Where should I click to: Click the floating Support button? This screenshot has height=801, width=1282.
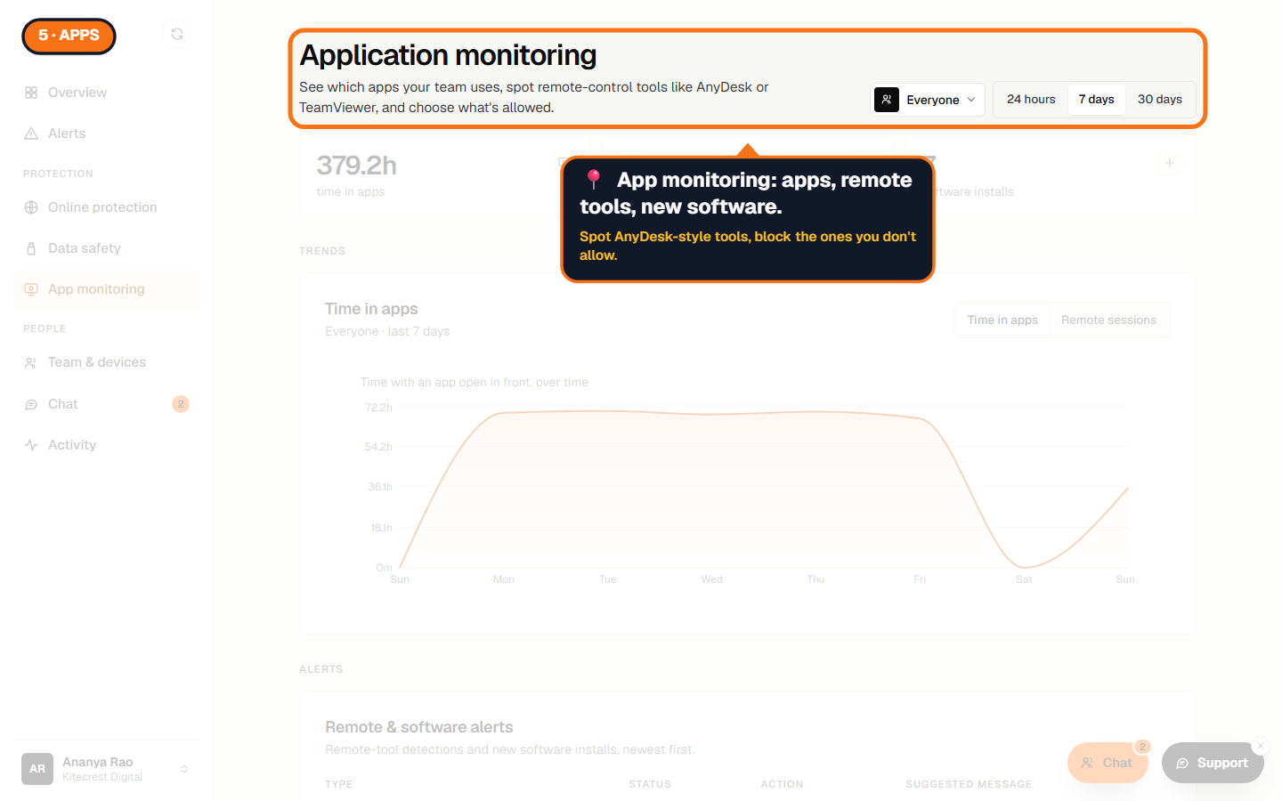click(1213, 763)
